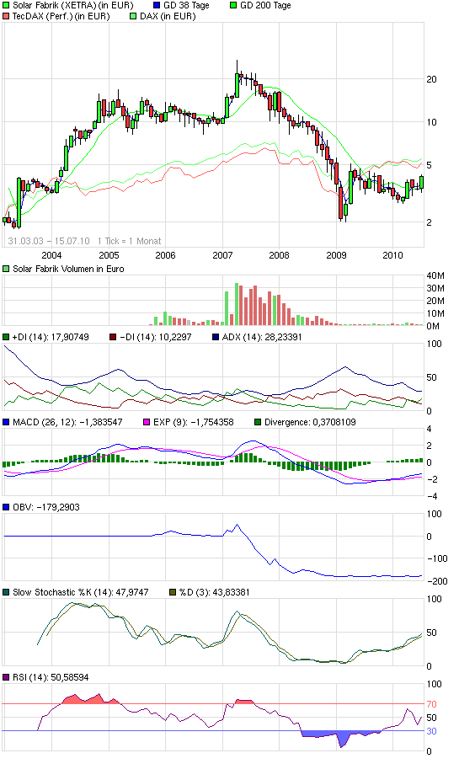Click the '1 Tick = 1 Monat' note
This screenshot has height=769, width=459.
129,241
